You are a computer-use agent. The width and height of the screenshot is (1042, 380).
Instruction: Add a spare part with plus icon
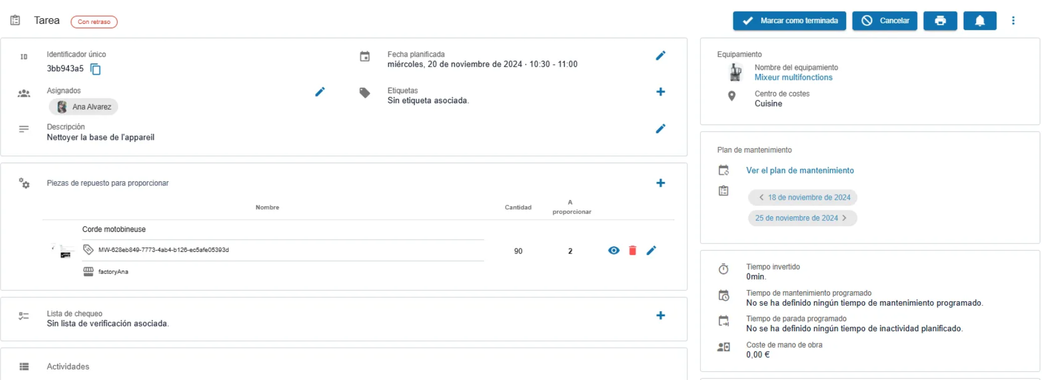660,183
